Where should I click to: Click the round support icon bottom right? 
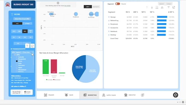click(x=176, y=95)
